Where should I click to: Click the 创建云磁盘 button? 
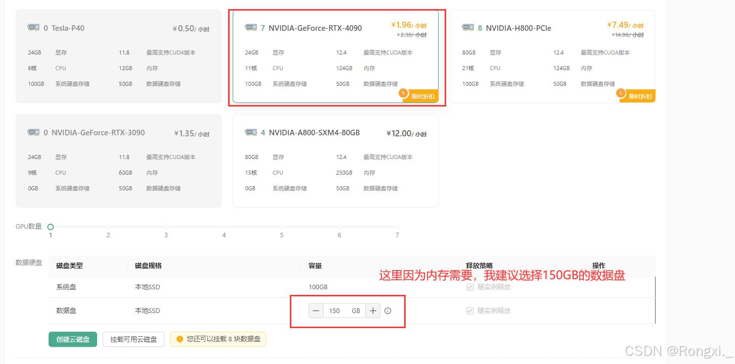(x=73, y=339)
